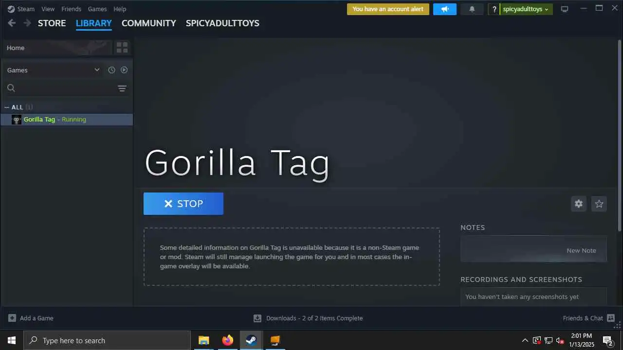Click the Home library button
Viewport: 623px width, 350px height.
click(x=57, y=48)
